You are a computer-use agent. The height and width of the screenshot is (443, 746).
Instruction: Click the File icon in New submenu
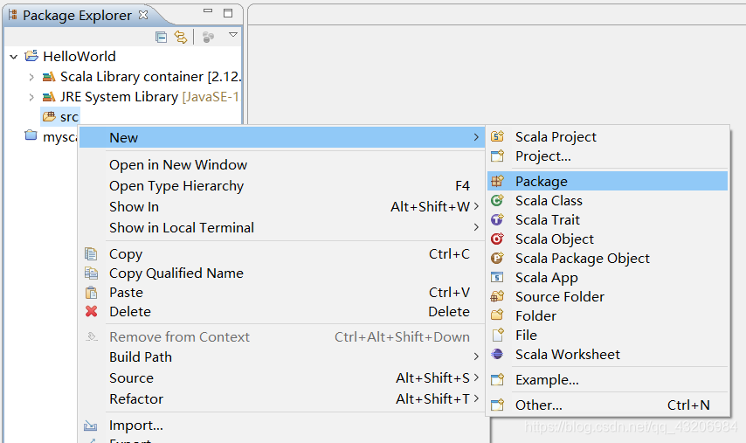point(498,335)
